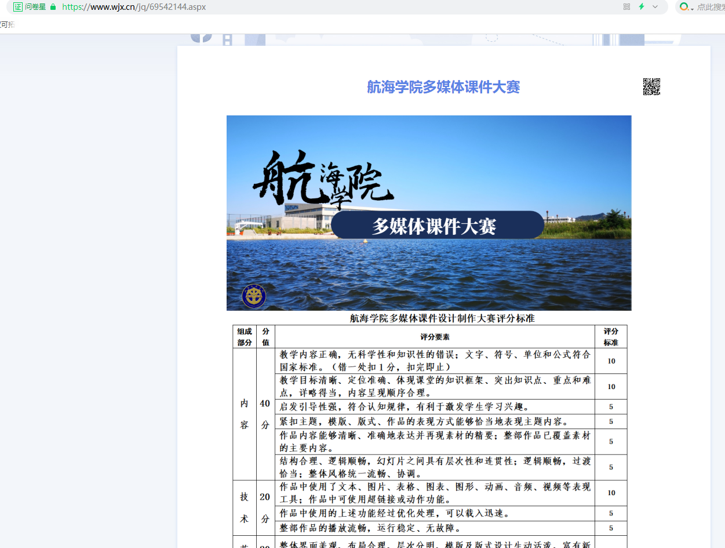Click the "证" site certificate icon
Viewport: 725px width, 548px height.
(x=17, y=7)
